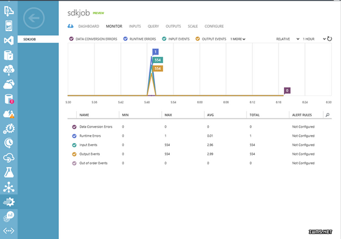Screen dimensions: 341x239
Task: Open the clock scheduler sidebar icon
Action: [x=9, y=143]
